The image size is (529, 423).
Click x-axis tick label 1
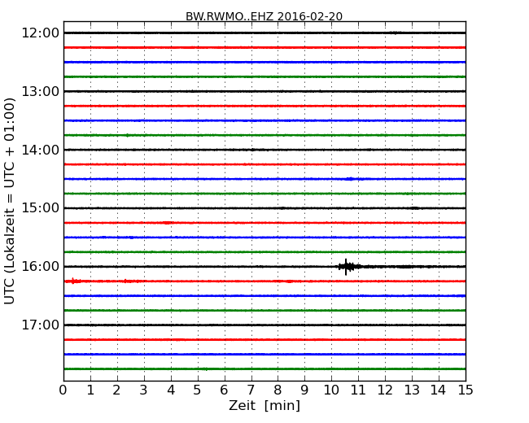(x=90, y=390)
